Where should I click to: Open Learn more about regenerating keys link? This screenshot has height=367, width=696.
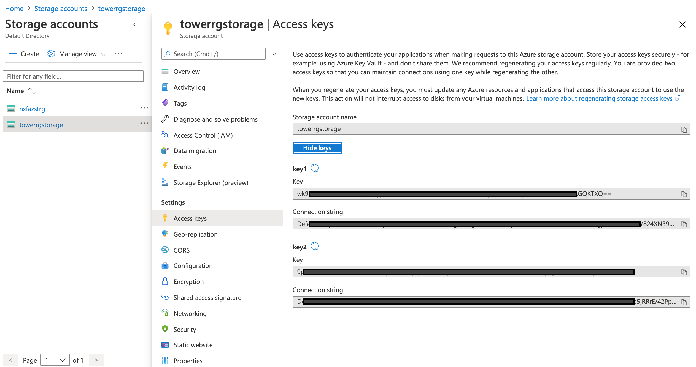pos(599,98)
